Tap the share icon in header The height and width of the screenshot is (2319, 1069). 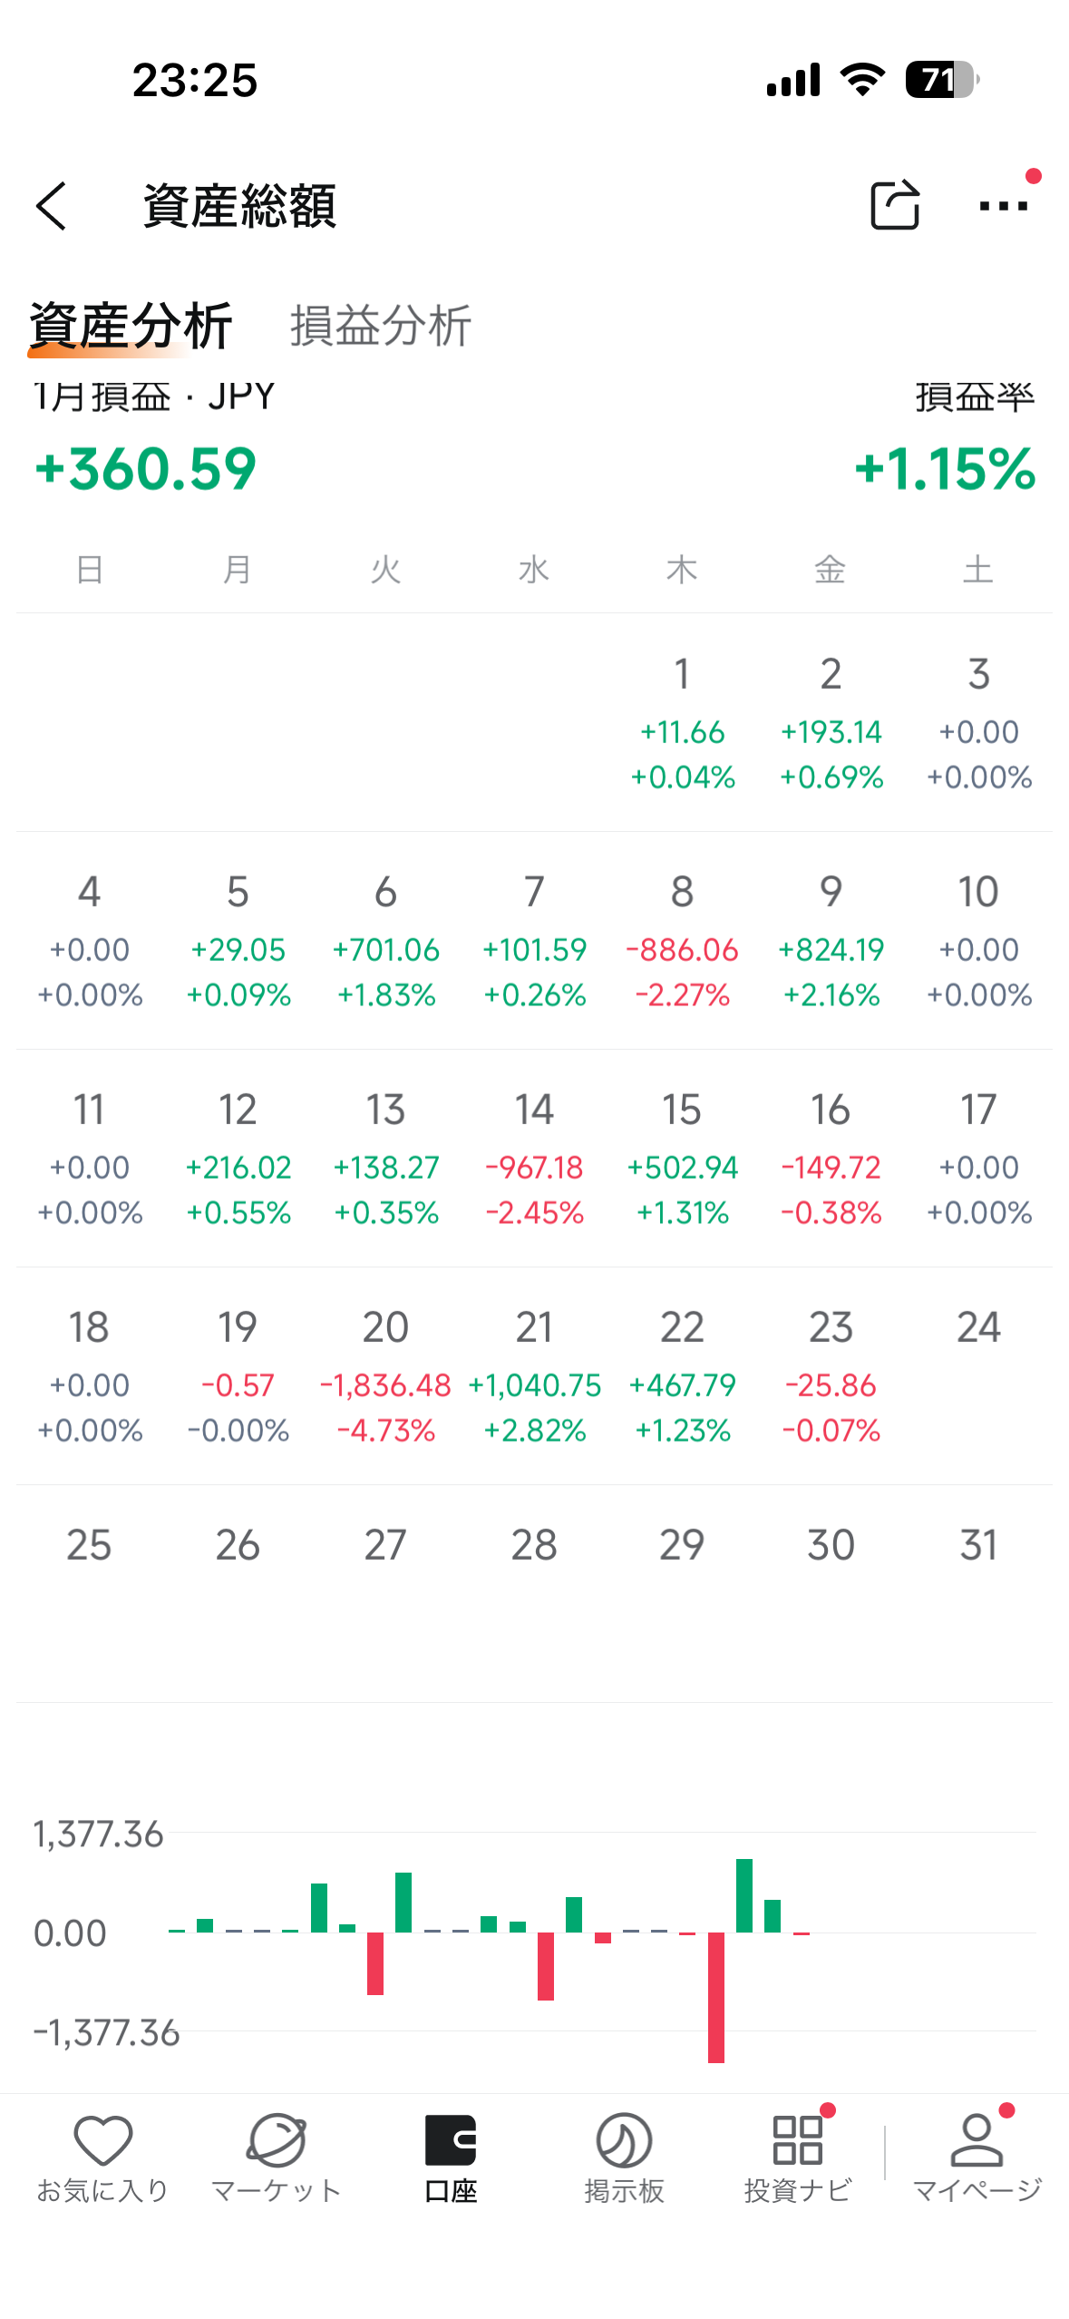[x=895, y=205]
